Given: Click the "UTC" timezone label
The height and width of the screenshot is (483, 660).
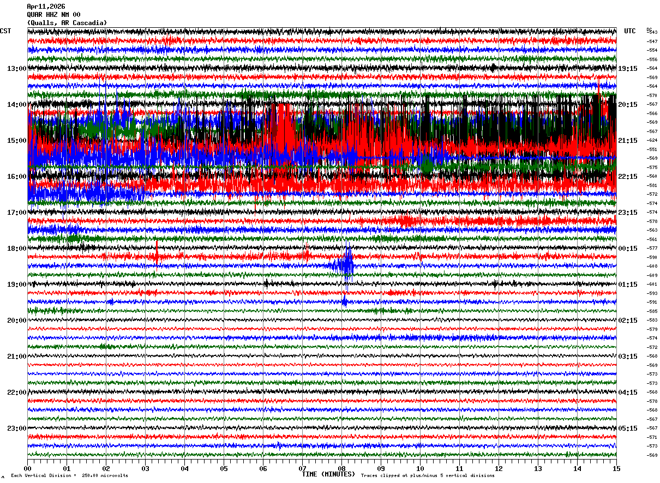Looking at the screenshot, I should (630, 31).
